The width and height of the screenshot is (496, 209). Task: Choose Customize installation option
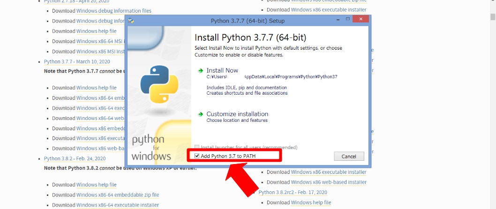pyautogui.click(x=237, y=114)
